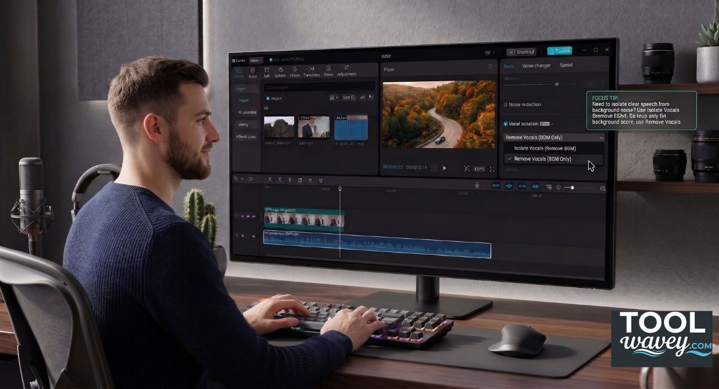Click the media library search field

(320, 87)
